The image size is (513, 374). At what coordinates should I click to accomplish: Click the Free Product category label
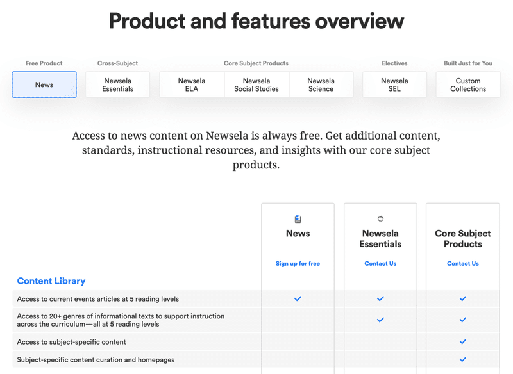point(44,63)
